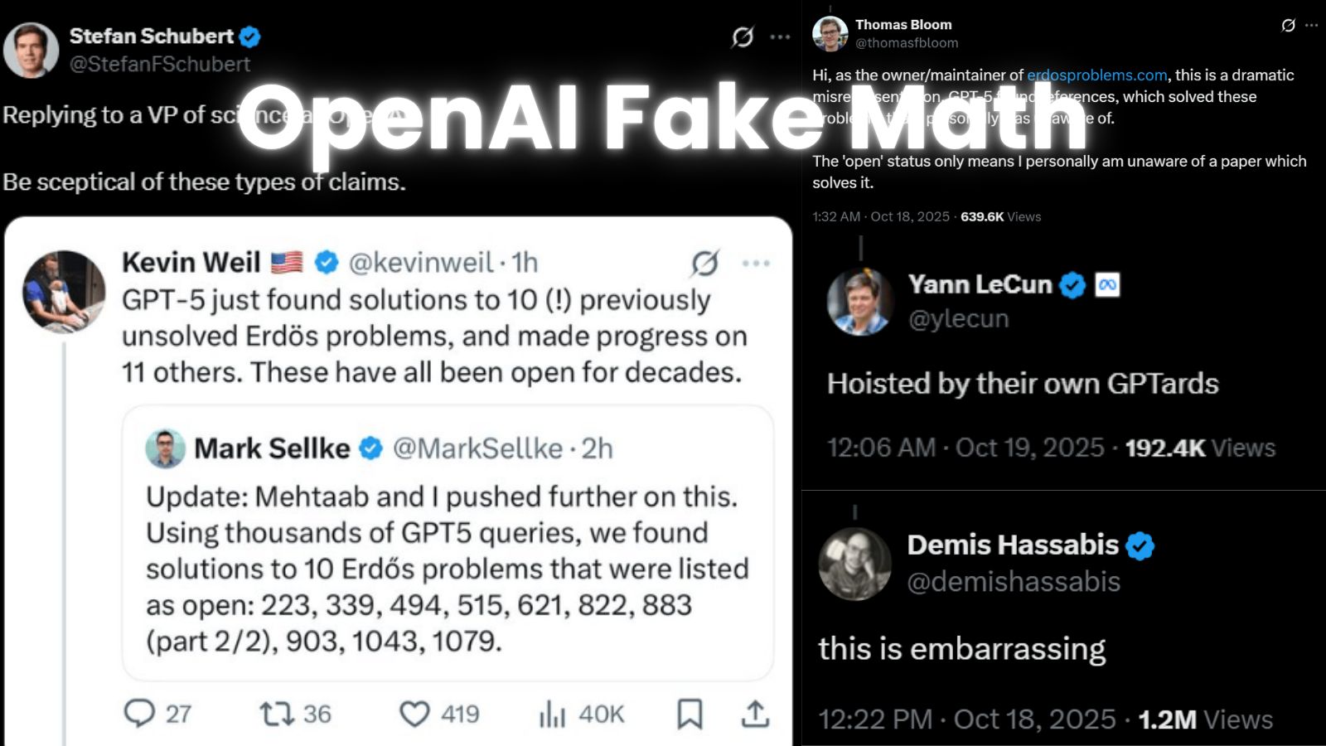Click the Meta logo beside Yann LeCun's name

(x=1106, y=283)
